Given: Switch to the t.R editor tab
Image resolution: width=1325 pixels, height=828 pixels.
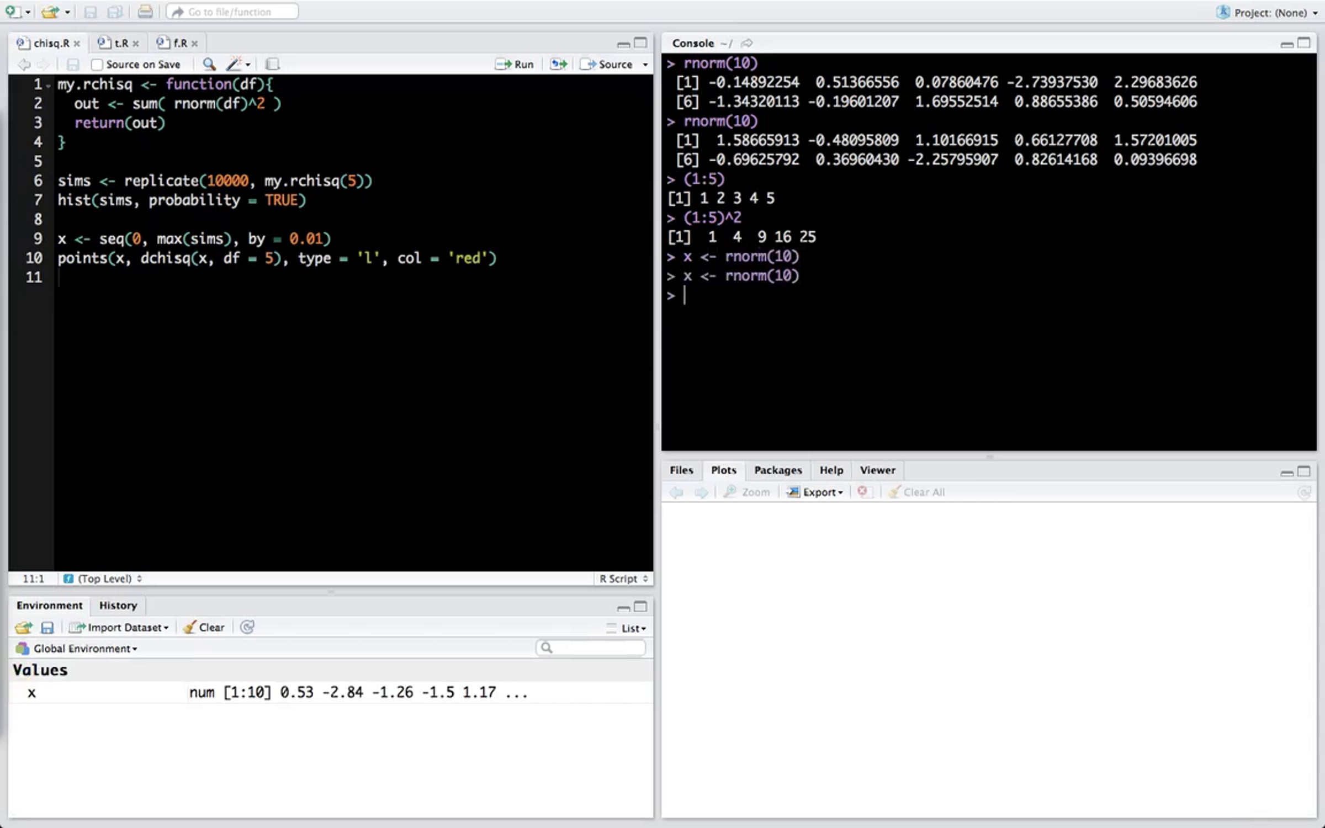Looking at the screenshot, I should tap(120, 43).
